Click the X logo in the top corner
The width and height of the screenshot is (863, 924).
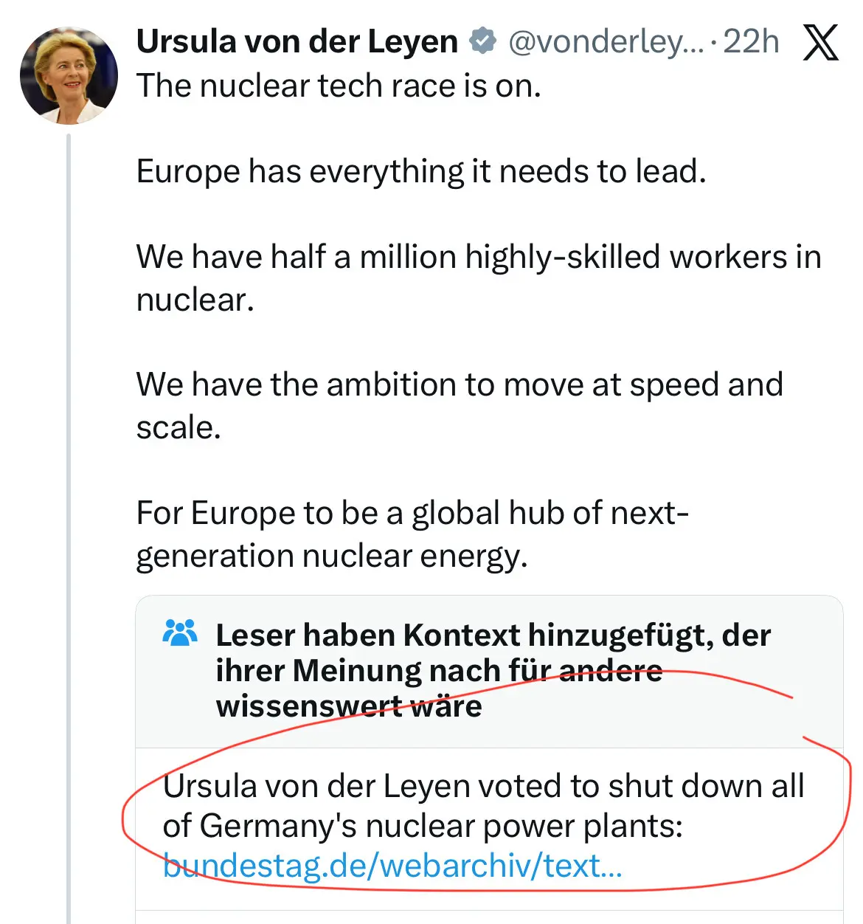tap(820, 42)
